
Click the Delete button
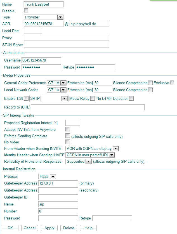click(69, 228)
